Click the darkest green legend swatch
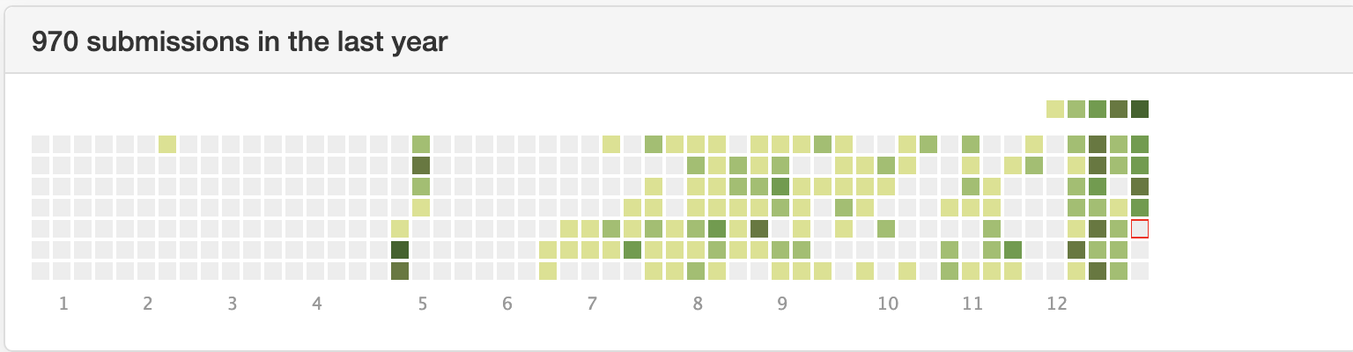This screenshot has width=1353, height=352. (1140, 109)
